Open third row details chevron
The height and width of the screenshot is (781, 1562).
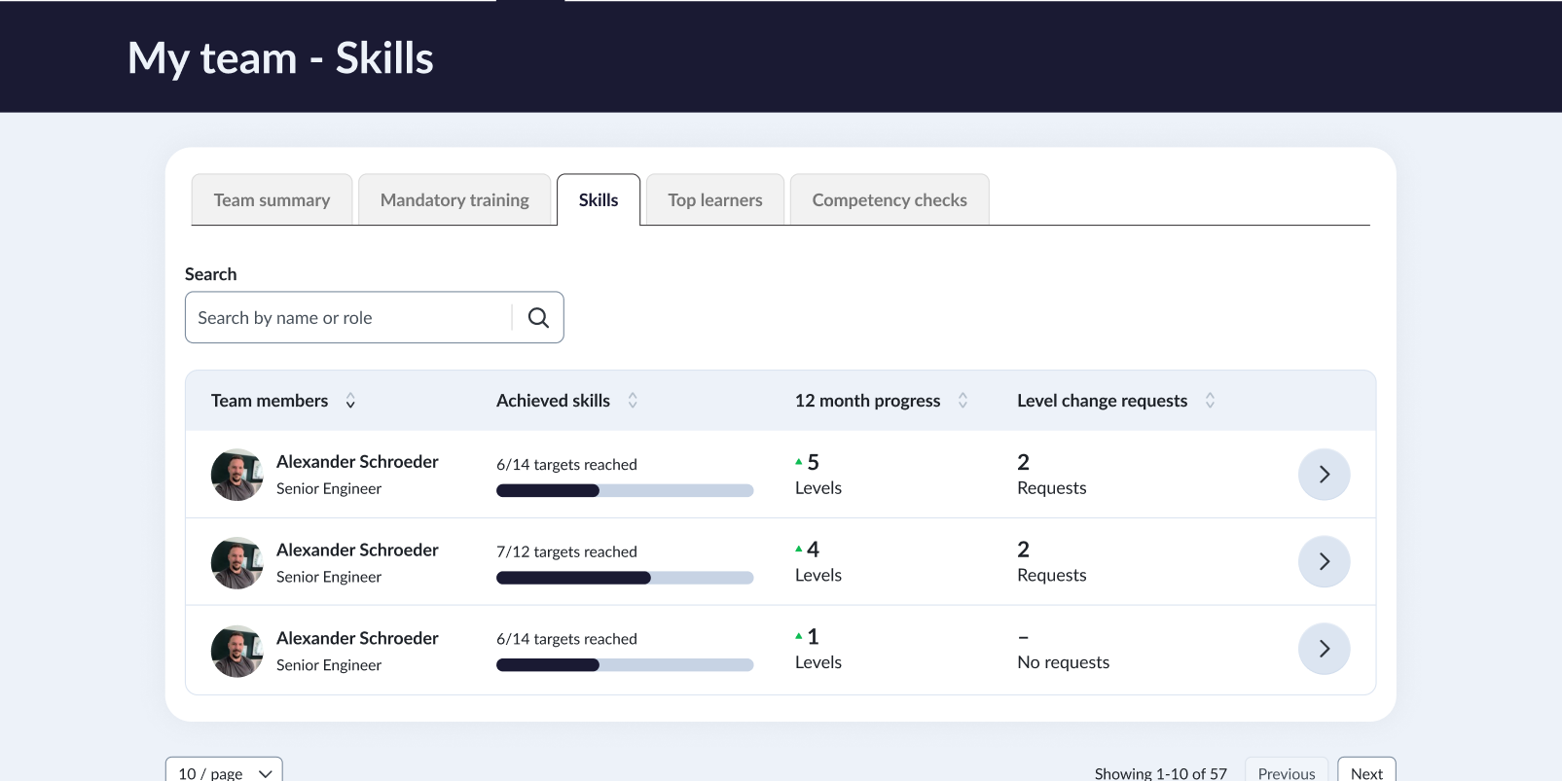click(1324, 650)
